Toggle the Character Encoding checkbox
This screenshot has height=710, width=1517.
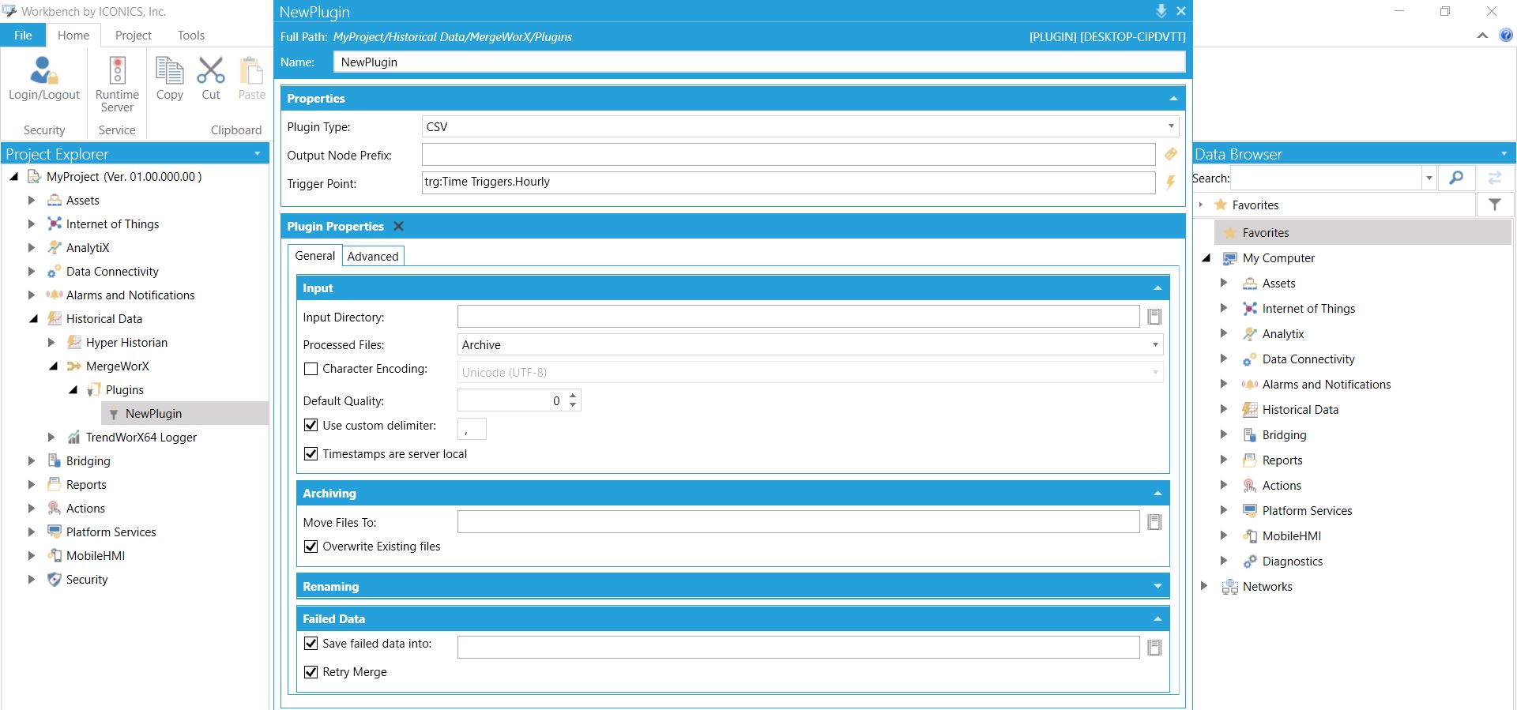pos(311,369)
